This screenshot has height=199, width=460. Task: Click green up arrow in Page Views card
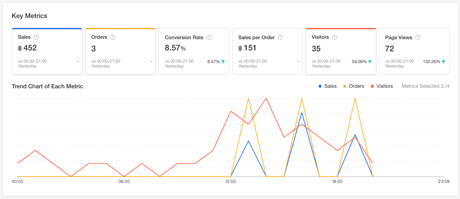point(443,61)
